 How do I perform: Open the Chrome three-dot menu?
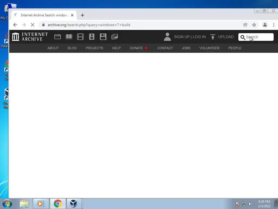point(274,25)
